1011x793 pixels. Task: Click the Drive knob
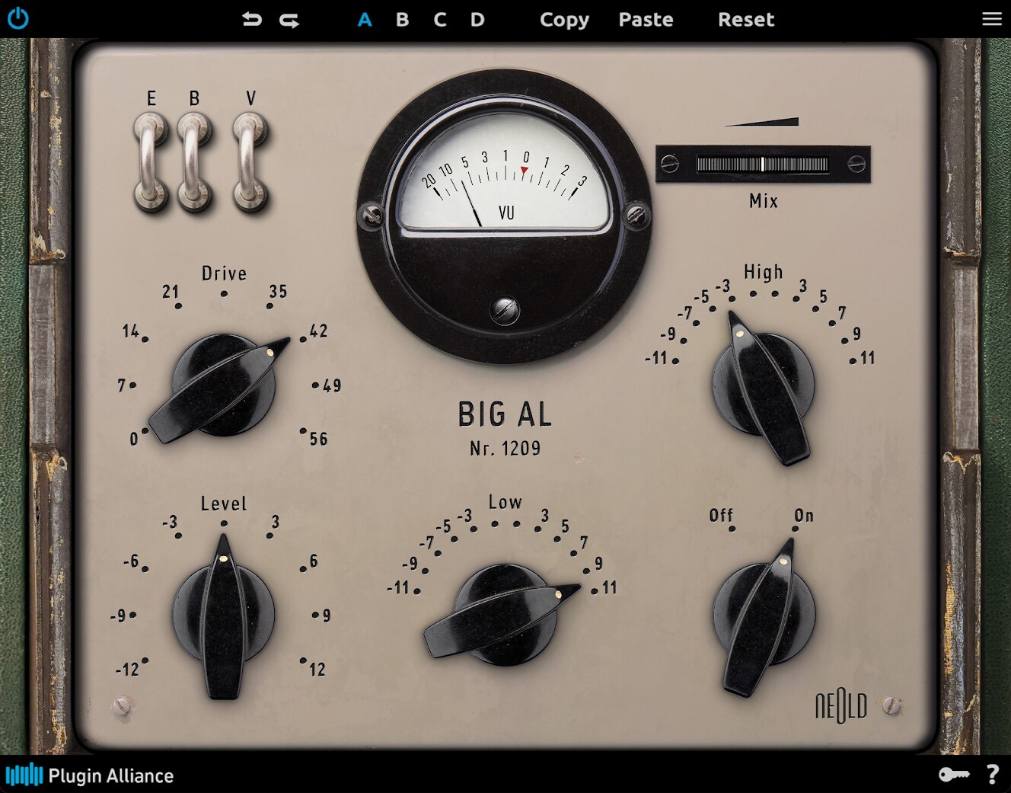(x=223, y=385)
